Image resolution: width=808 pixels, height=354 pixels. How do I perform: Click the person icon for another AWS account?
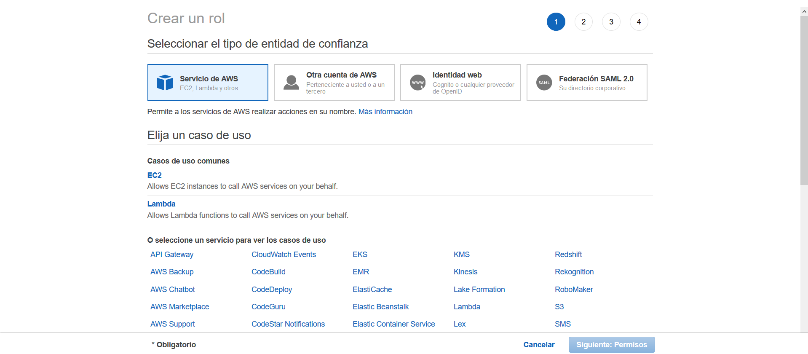291,83
